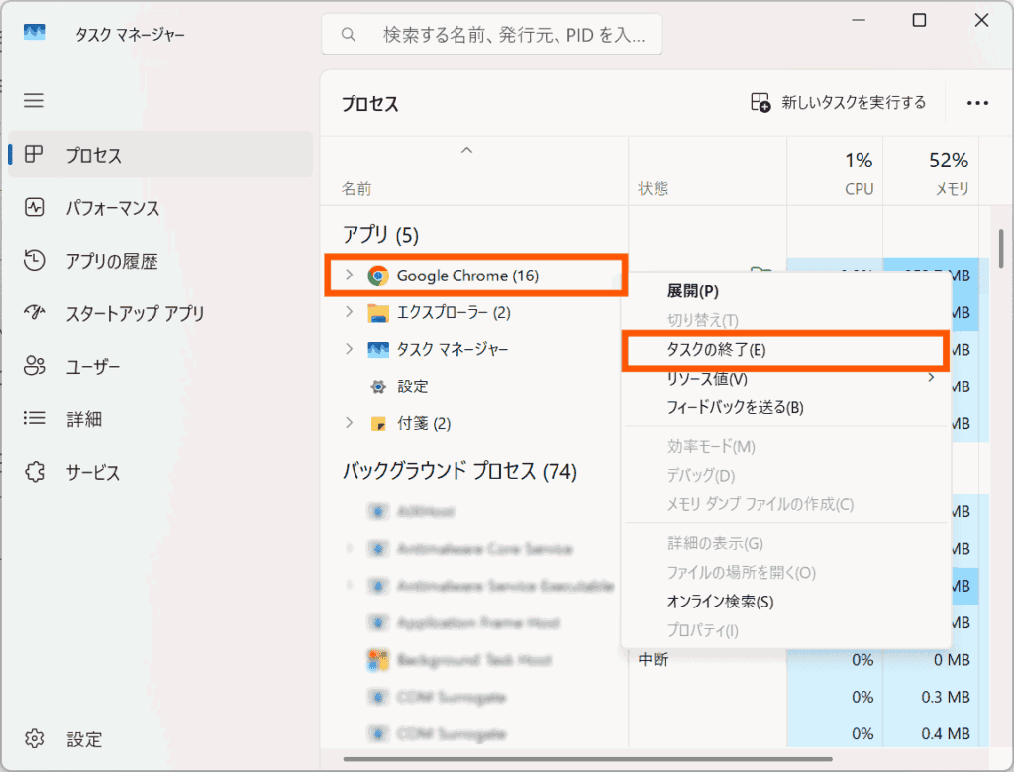Viewport: 1014px width, 772px height.
Task: Click the タスク マネージャー process row icon
Action: [x=377, y=350]
